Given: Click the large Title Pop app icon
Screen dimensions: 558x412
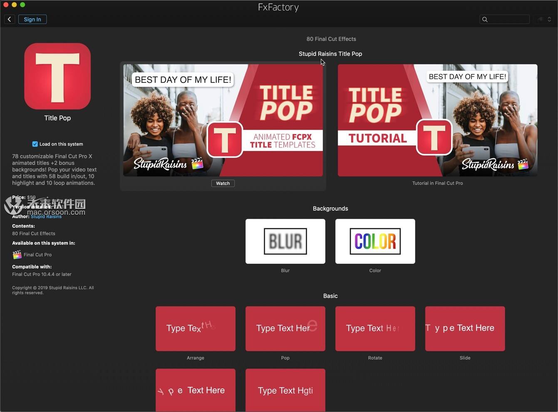Looking at the screenshot, I should coord(57,76).
